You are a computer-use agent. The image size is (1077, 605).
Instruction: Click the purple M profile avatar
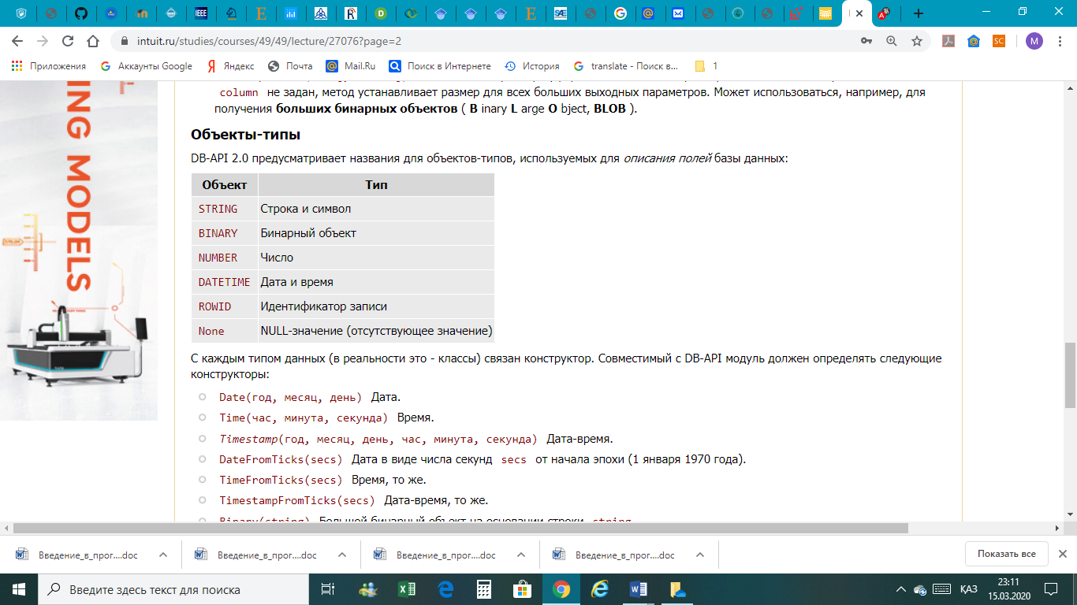point(1034,41)
